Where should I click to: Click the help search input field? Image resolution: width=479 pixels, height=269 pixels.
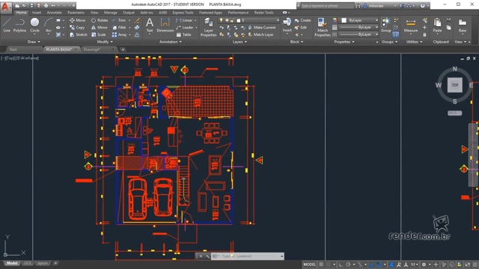point(327,5)
